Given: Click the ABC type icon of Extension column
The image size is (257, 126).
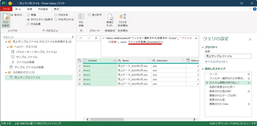Looking at the screenshot, I should pos(154,61).
